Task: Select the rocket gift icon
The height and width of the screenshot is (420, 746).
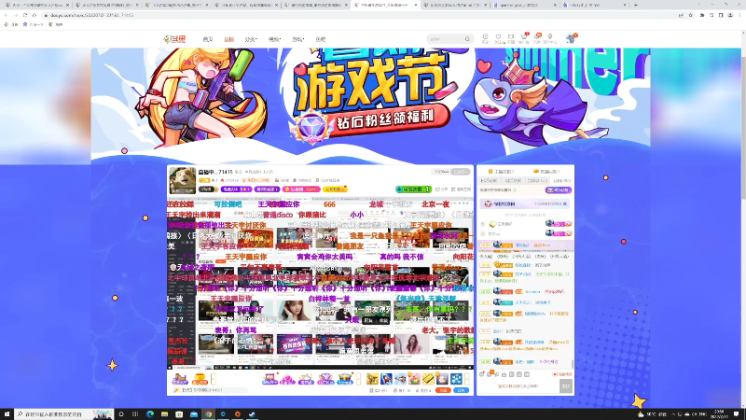Action: click(386, 379)
